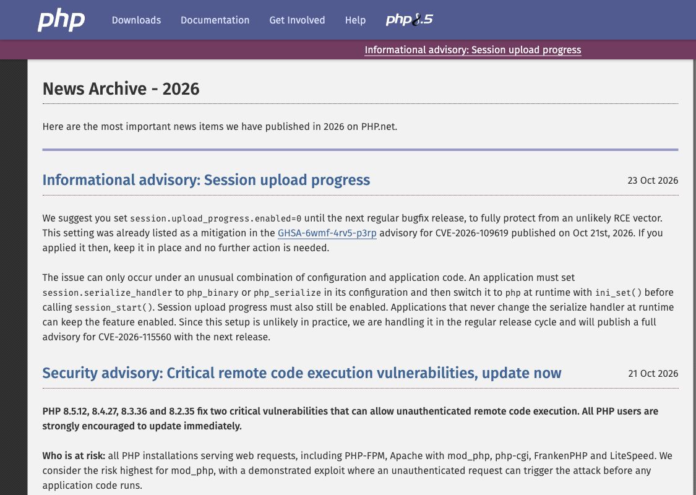Open the Informational advisory: Session upload progress headline
This screenshot has width=696, height=495.
tap(206, 180)
